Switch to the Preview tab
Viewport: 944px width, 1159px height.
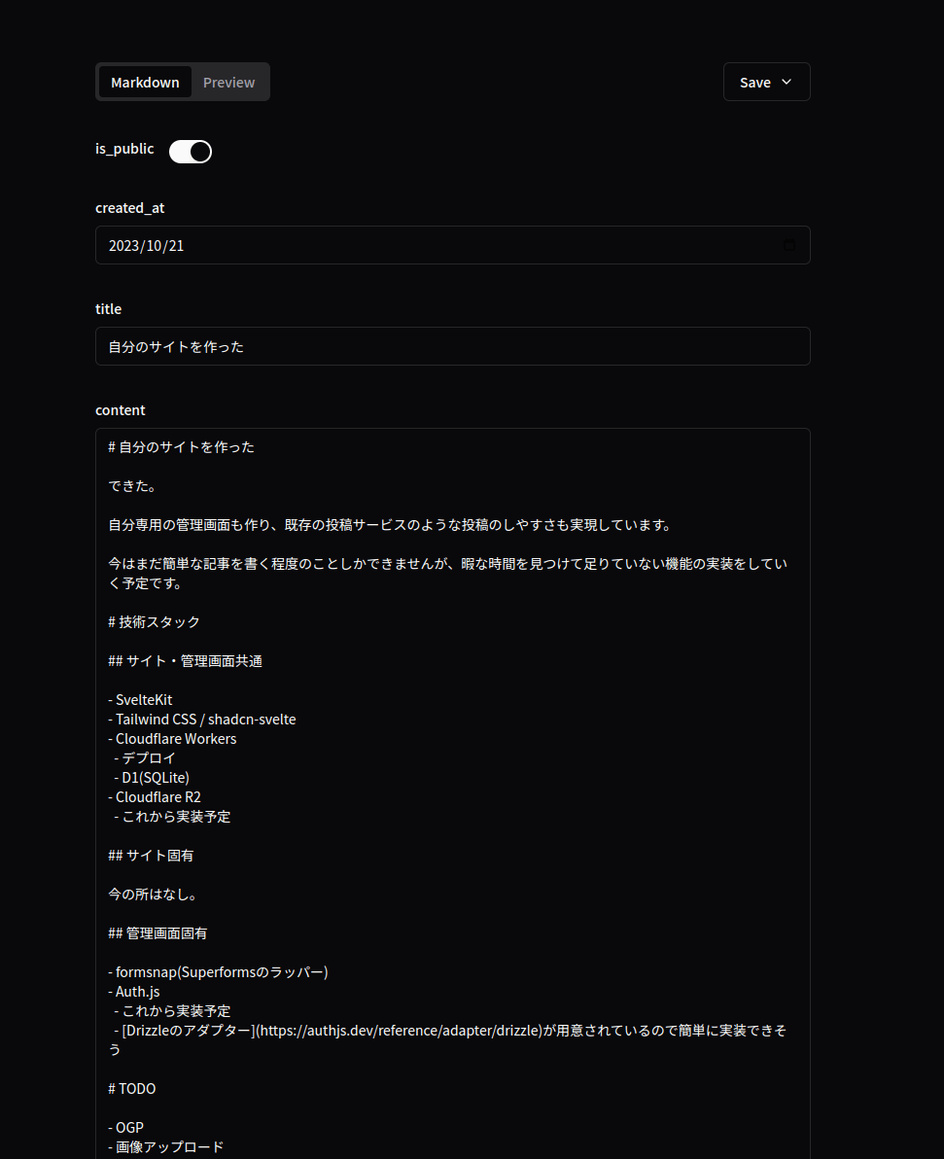point(229,82)
